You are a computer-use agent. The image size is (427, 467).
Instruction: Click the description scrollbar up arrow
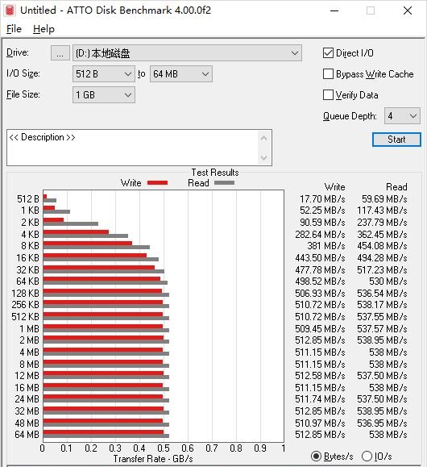click(263, 138)
